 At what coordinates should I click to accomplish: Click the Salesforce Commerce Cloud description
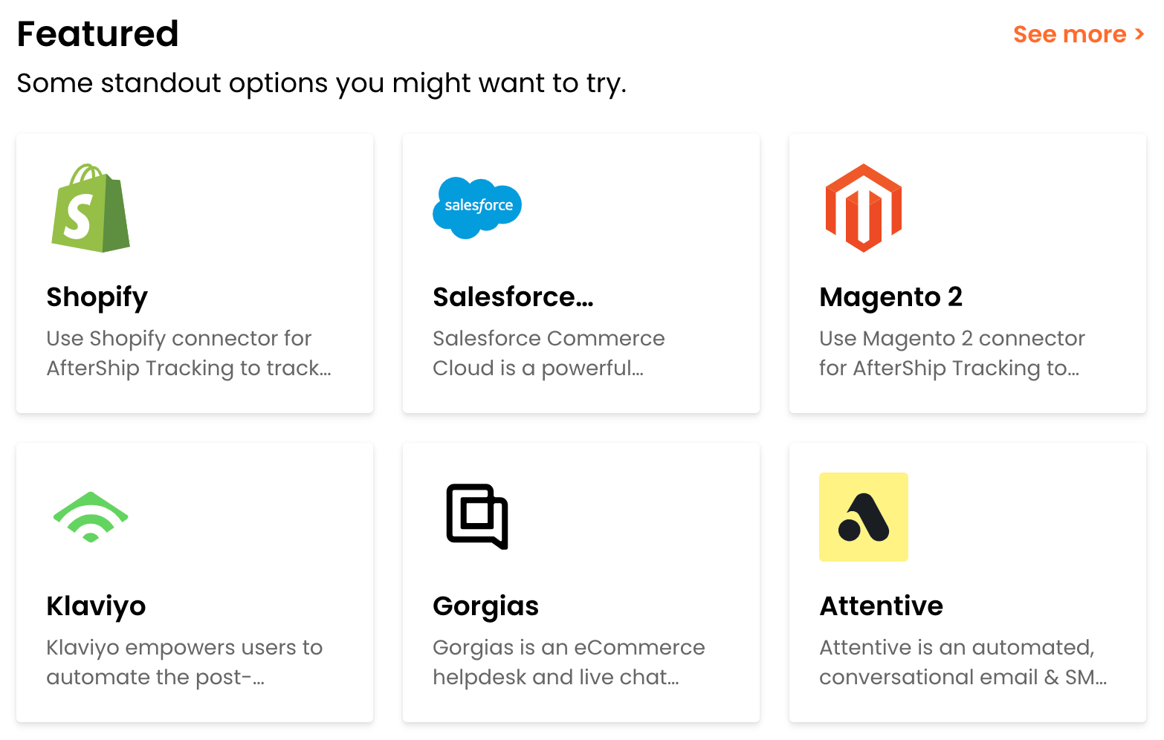click(549, 353)
